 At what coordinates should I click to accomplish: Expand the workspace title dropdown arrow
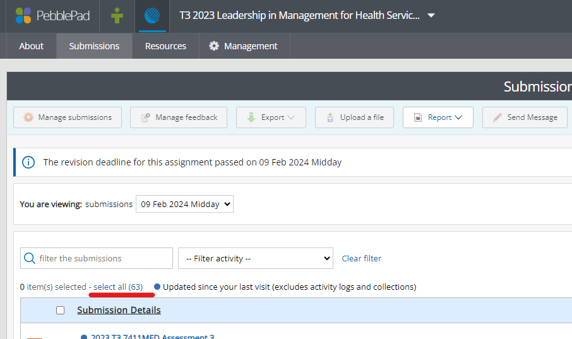(431, 15)
